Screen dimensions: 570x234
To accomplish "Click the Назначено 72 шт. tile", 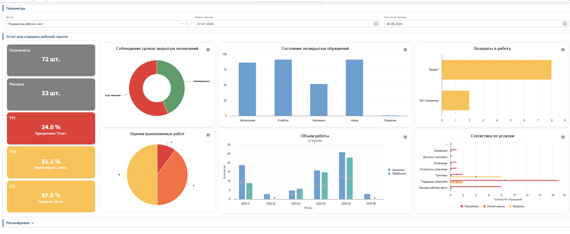I will 51,60.
